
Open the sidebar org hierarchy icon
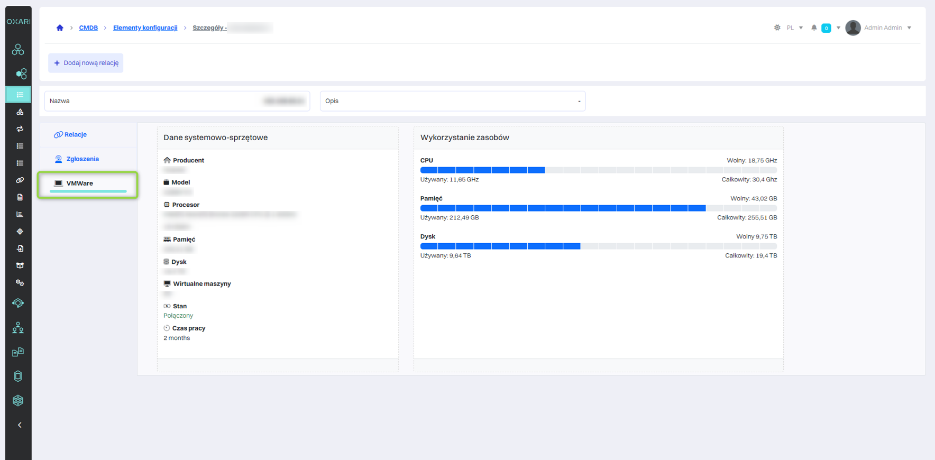18,328
